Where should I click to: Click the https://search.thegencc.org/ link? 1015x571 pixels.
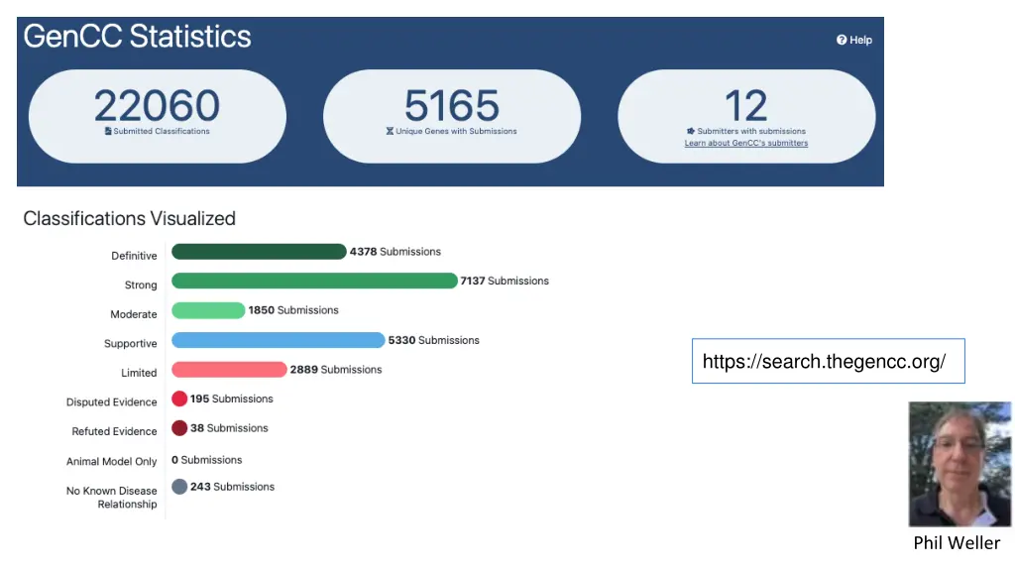(828, 361)
